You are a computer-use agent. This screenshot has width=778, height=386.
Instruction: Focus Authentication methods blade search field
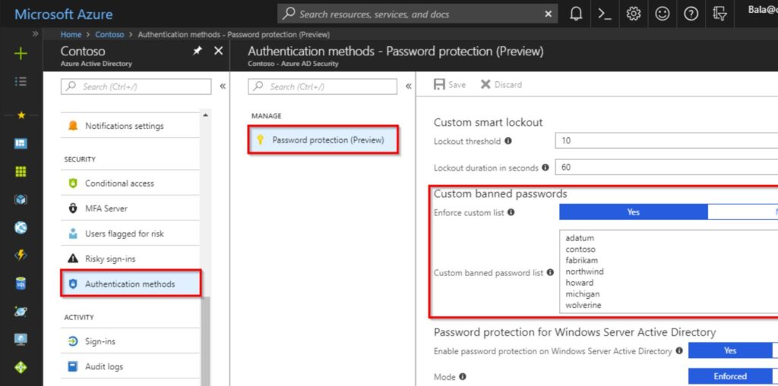[x=322, y=86]
